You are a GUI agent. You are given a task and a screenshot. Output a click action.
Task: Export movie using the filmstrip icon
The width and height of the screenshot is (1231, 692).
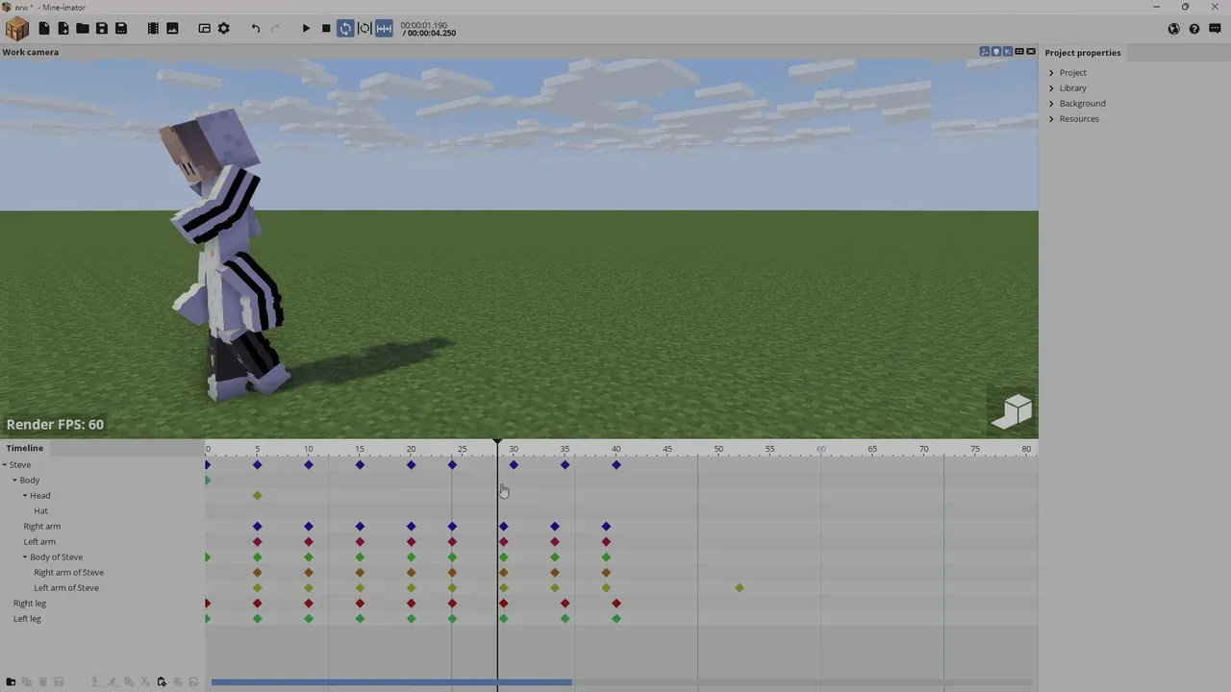coord(153,29)
